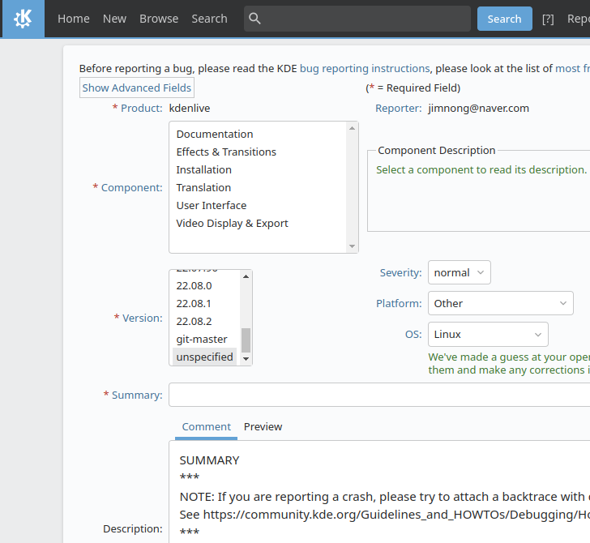
Task: Select version 22.08.1
Action: click(205, 304)
